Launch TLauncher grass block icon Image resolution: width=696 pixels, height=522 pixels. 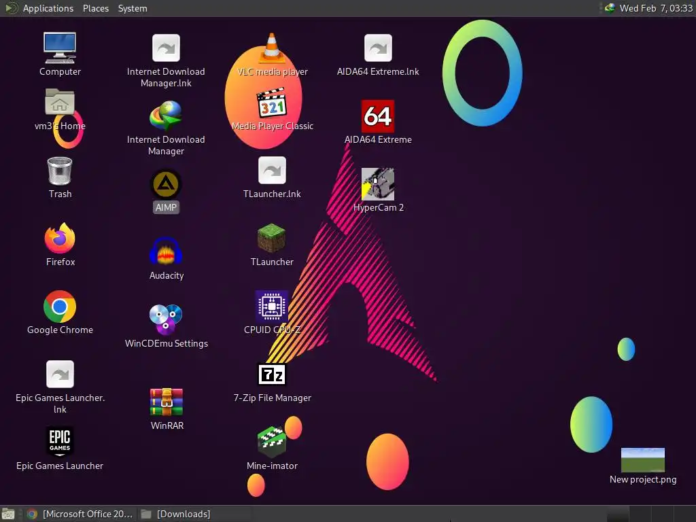[272, 239]
